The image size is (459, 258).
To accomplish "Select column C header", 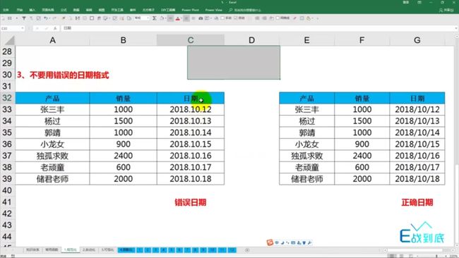I will (191, 40).
